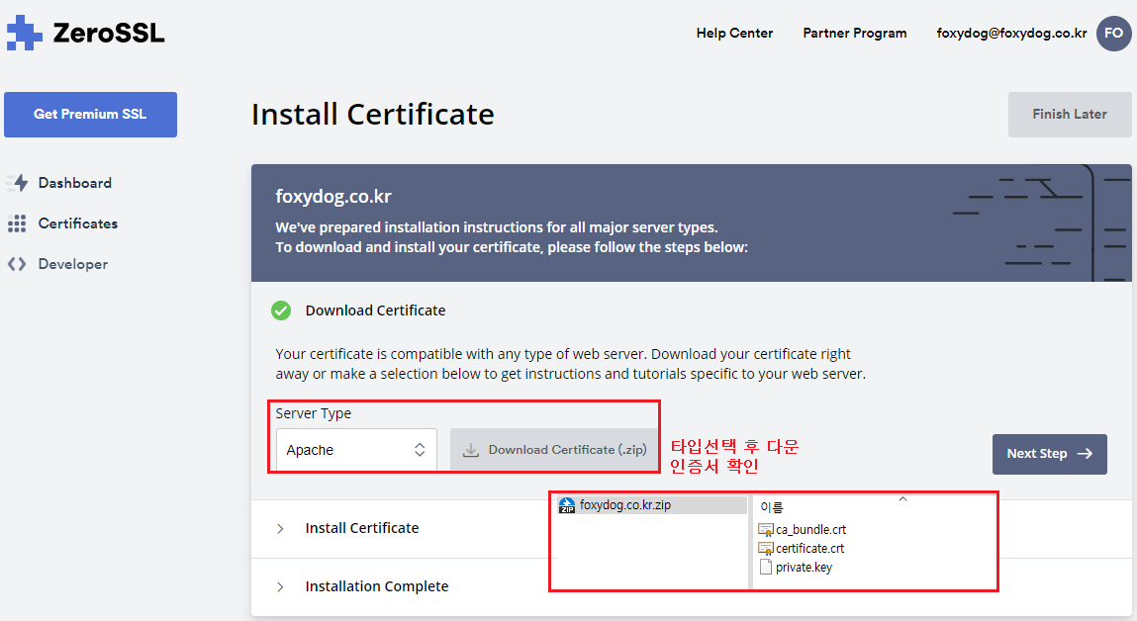Expand the Install Certificate section chevron
The height and width of the screenshot is (621, 1137).
point(280,529)
